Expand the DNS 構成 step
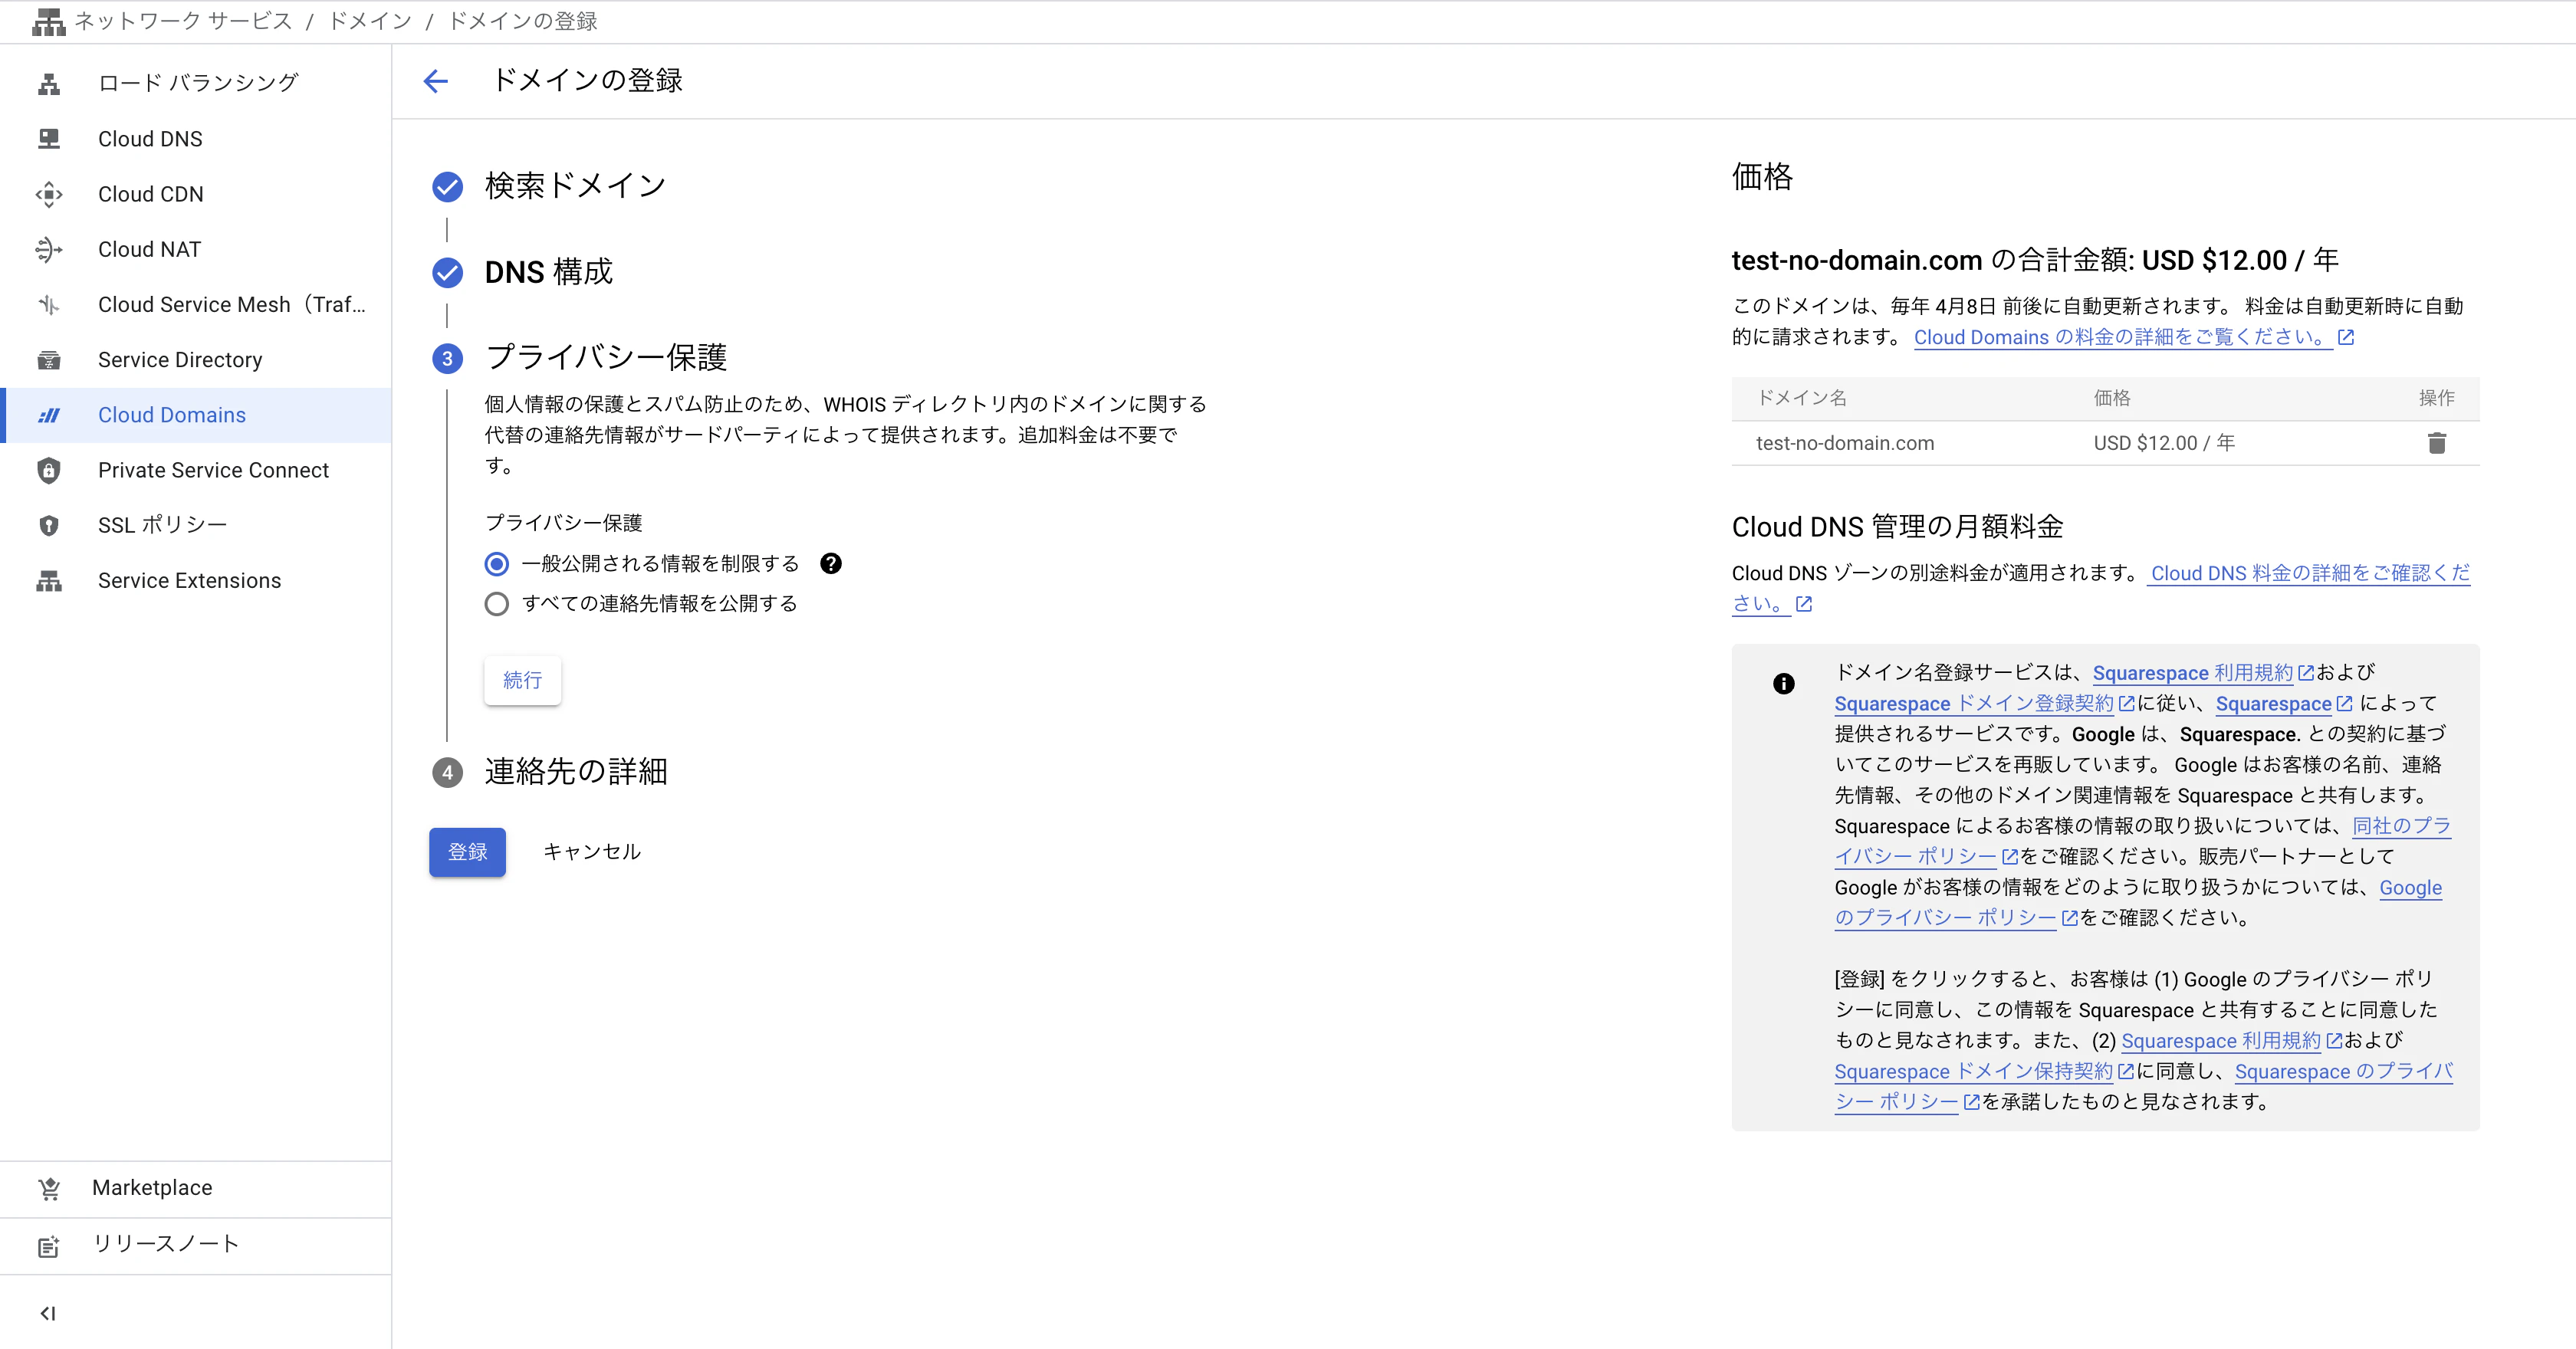 [x=548, y=272]
